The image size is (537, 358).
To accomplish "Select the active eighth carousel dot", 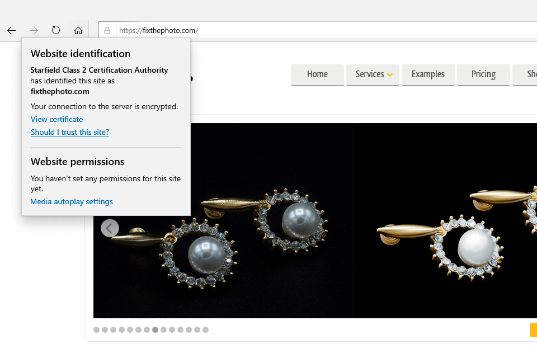I will [x=155, y=329].
